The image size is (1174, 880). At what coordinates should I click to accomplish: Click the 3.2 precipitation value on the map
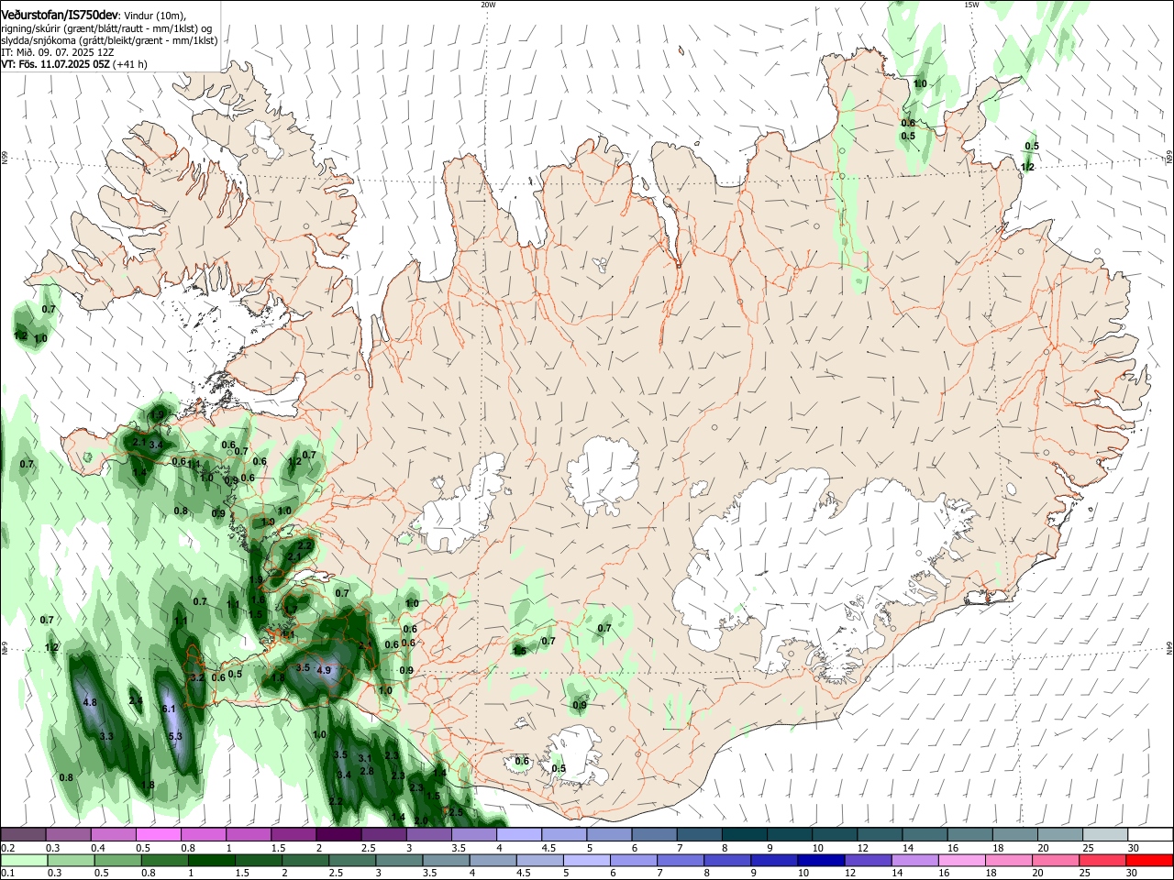[x=197, y=677]
